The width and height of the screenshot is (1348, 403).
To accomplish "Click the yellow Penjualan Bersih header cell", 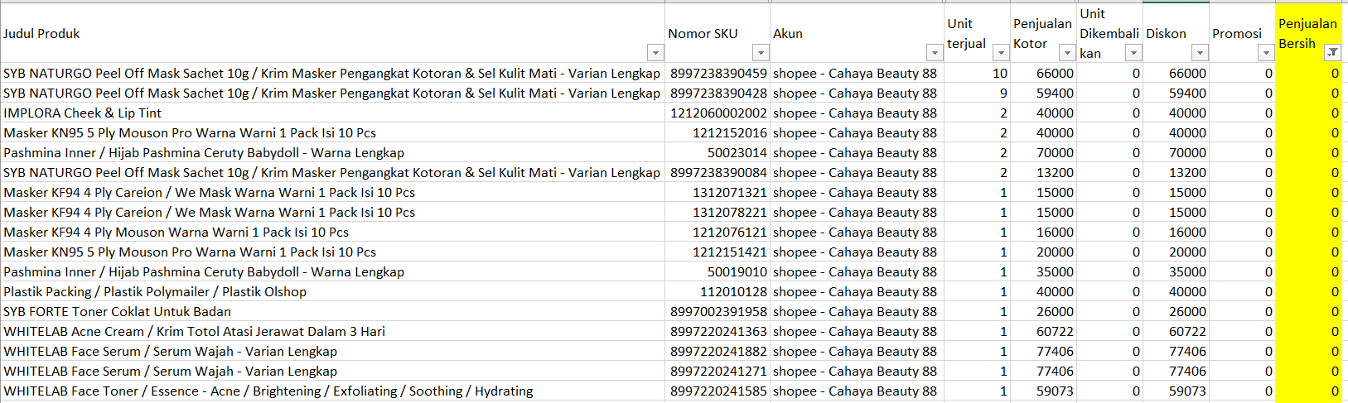I will click(1308, 33).
